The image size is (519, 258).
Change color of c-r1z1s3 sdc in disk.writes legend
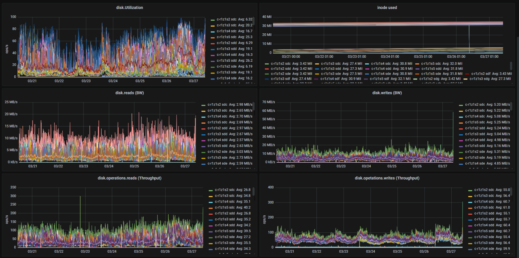[x=461, y=111]
